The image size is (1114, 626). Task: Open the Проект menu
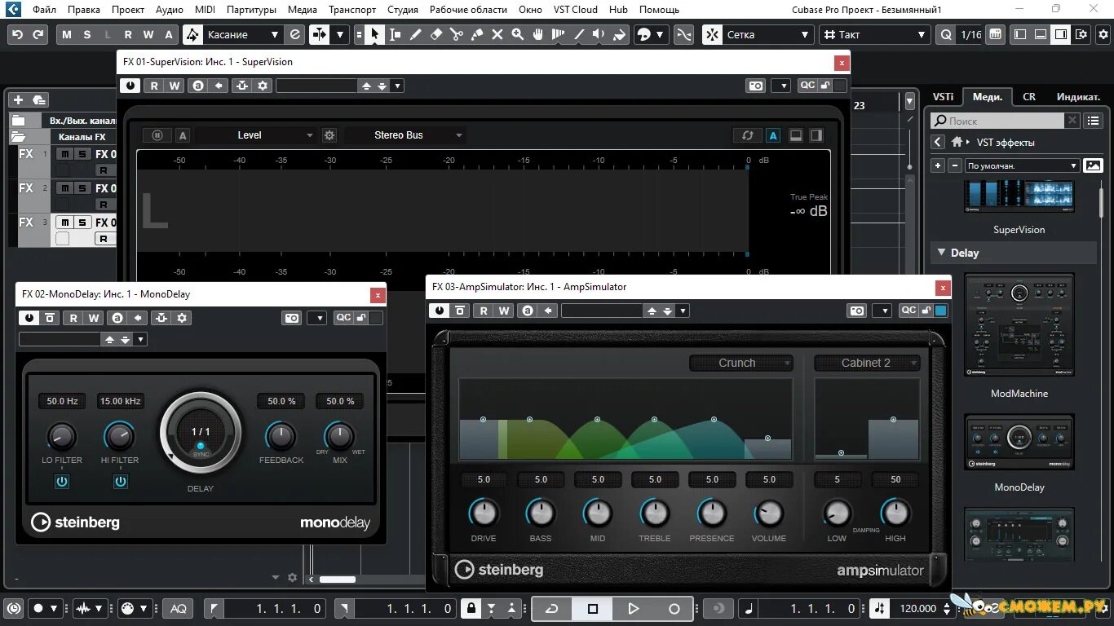click(128, 10)
